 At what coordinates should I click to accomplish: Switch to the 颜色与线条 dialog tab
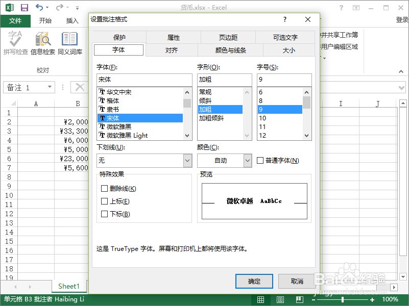tap(230, 49)
